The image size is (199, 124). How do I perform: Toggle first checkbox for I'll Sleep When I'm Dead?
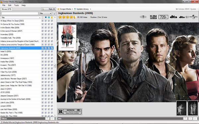(x=42, y=21)
